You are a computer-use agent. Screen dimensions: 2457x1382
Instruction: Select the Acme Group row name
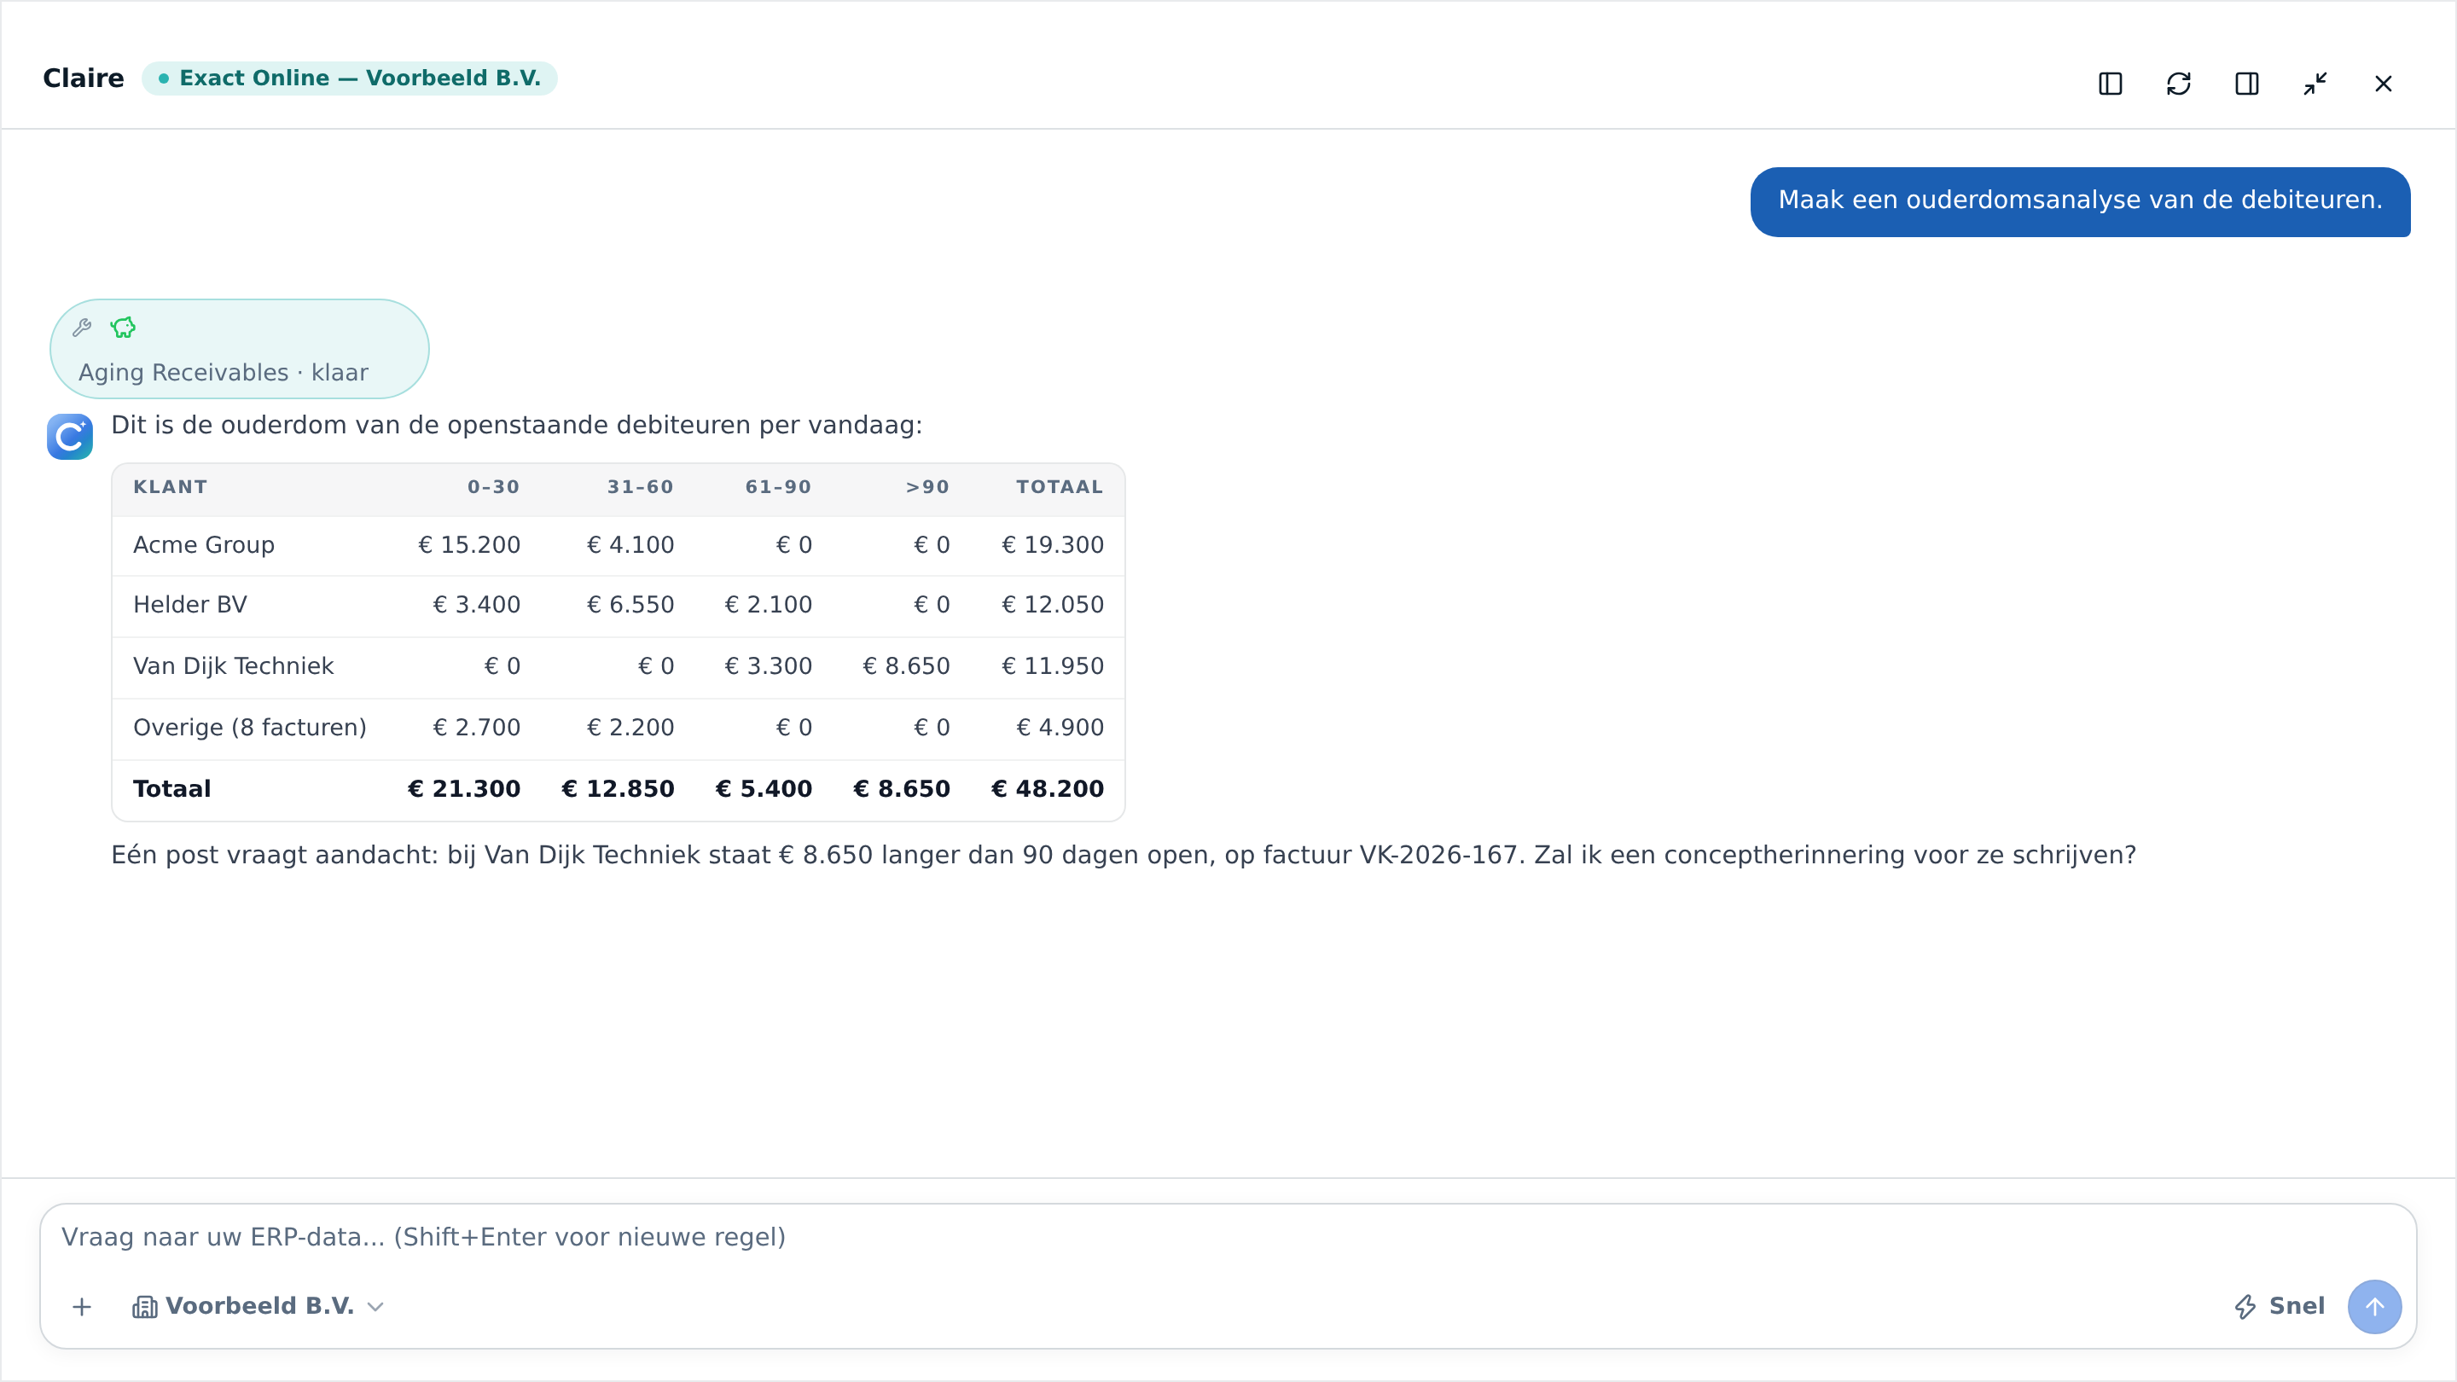[x=204, y=546]
